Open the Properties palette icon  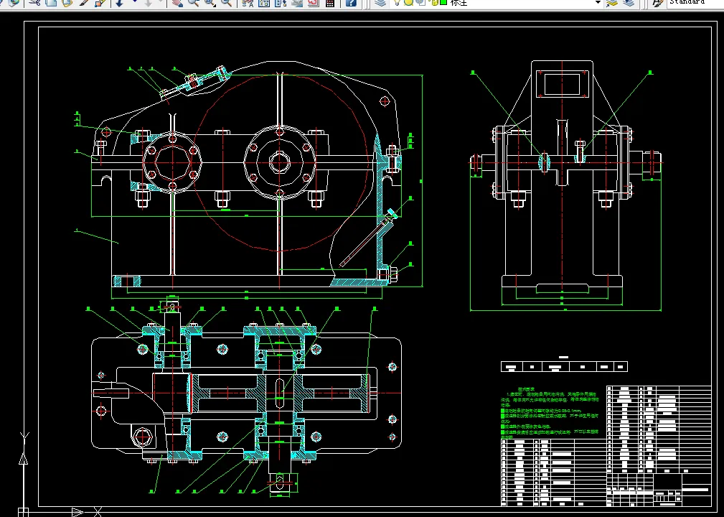point(247,3)
